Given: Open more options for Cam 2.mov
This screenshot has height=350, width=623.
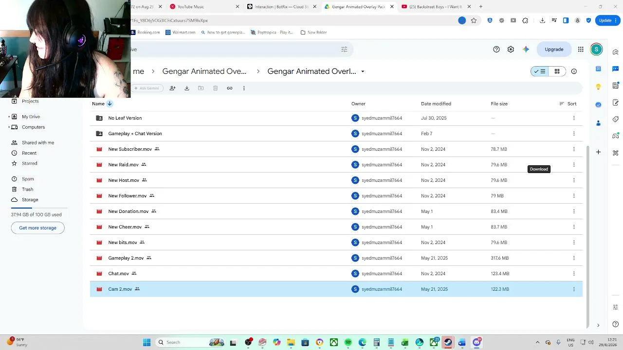Looking at the screenshot, I should point(574,289).
